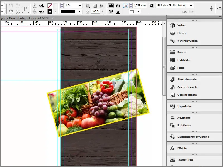Open the fx effects menu in toolbar
The image size is (223, 167).
click(102, 6)
